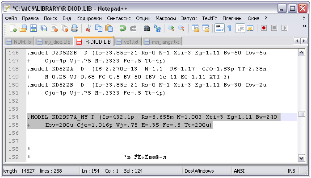Open the Окна menu
Viewport: 311px width, 178px height.
click(x=253, y=18)
